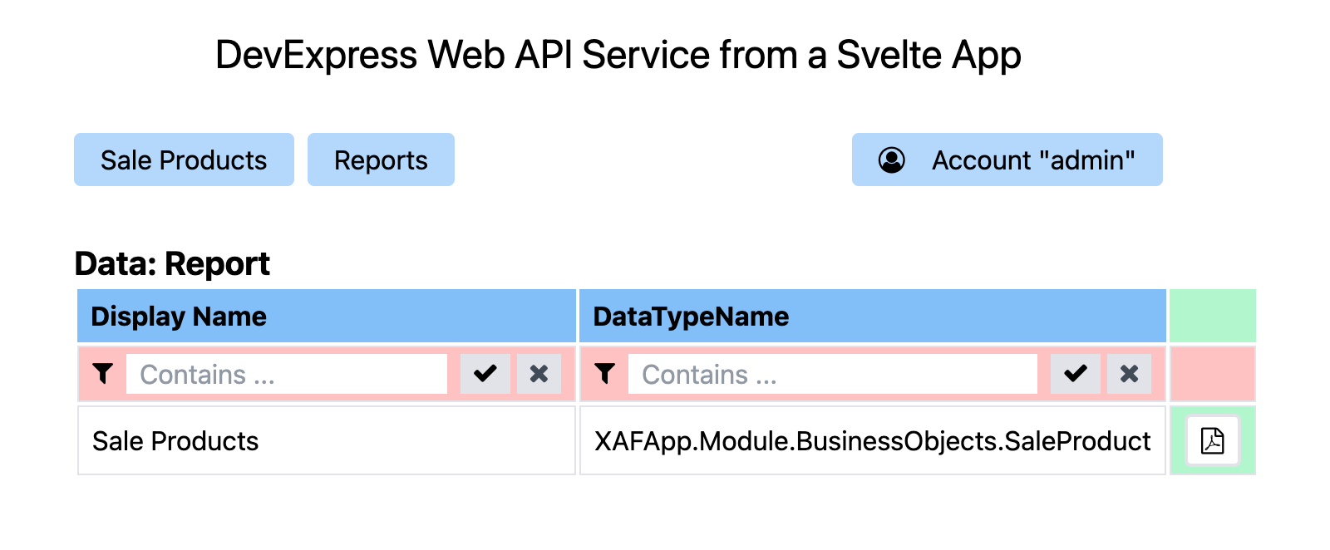
Task: Click the funnel icon in Display Name filter
Action: point(103,374)
